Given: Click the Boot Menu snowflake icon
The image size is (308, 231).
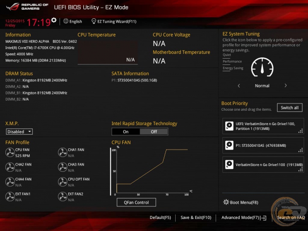Looking at the screenshot, I should click(x=226, y=202).
